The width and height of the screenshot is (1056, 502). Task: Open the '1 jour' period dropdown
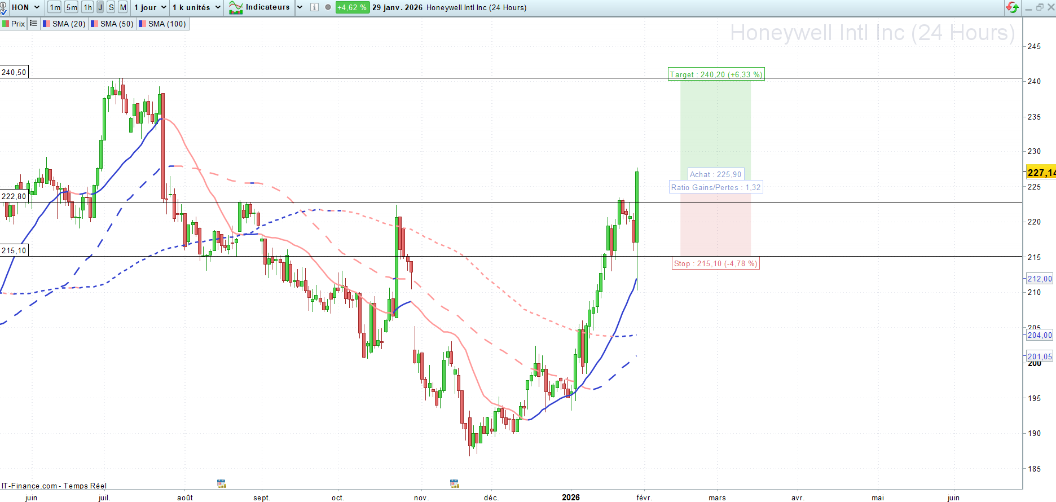coord(150,7)
